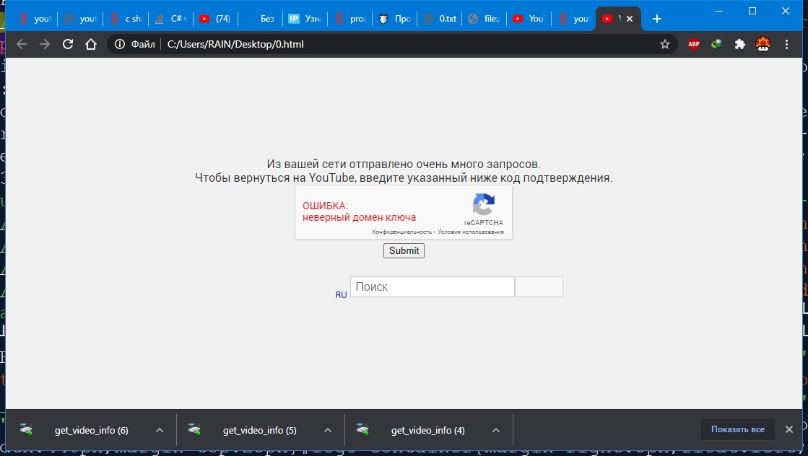Switch to the 'You' YouTube tab
The image size is (808, 456).
click(530, 19)
